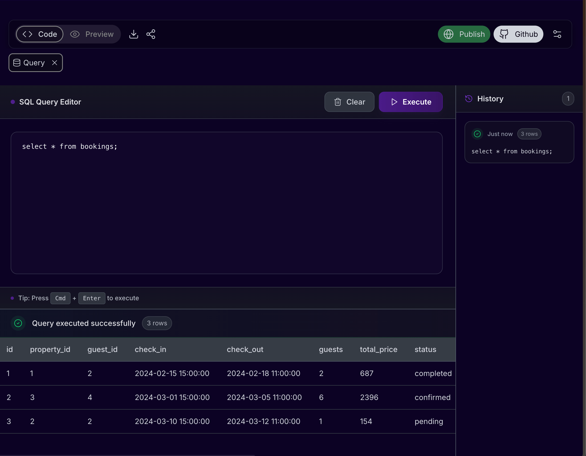Click the 'Query executed successfully' message
This screenshot has height=456, width=586.
click(84, 323)
